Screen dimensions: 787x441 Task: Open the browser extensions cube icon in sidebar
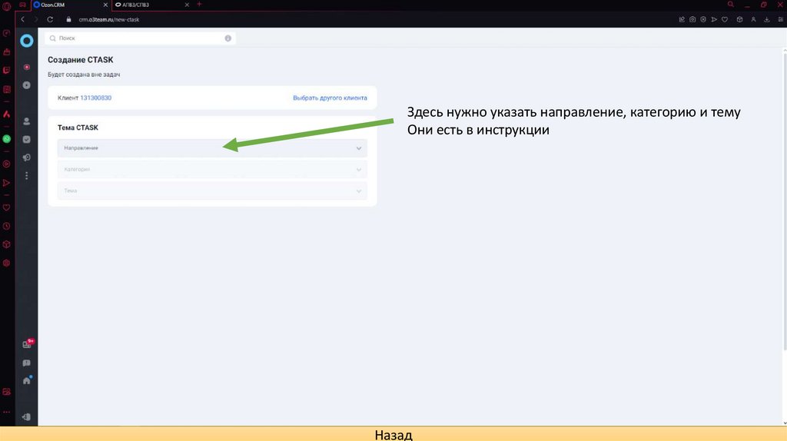[x=6, y=244]
